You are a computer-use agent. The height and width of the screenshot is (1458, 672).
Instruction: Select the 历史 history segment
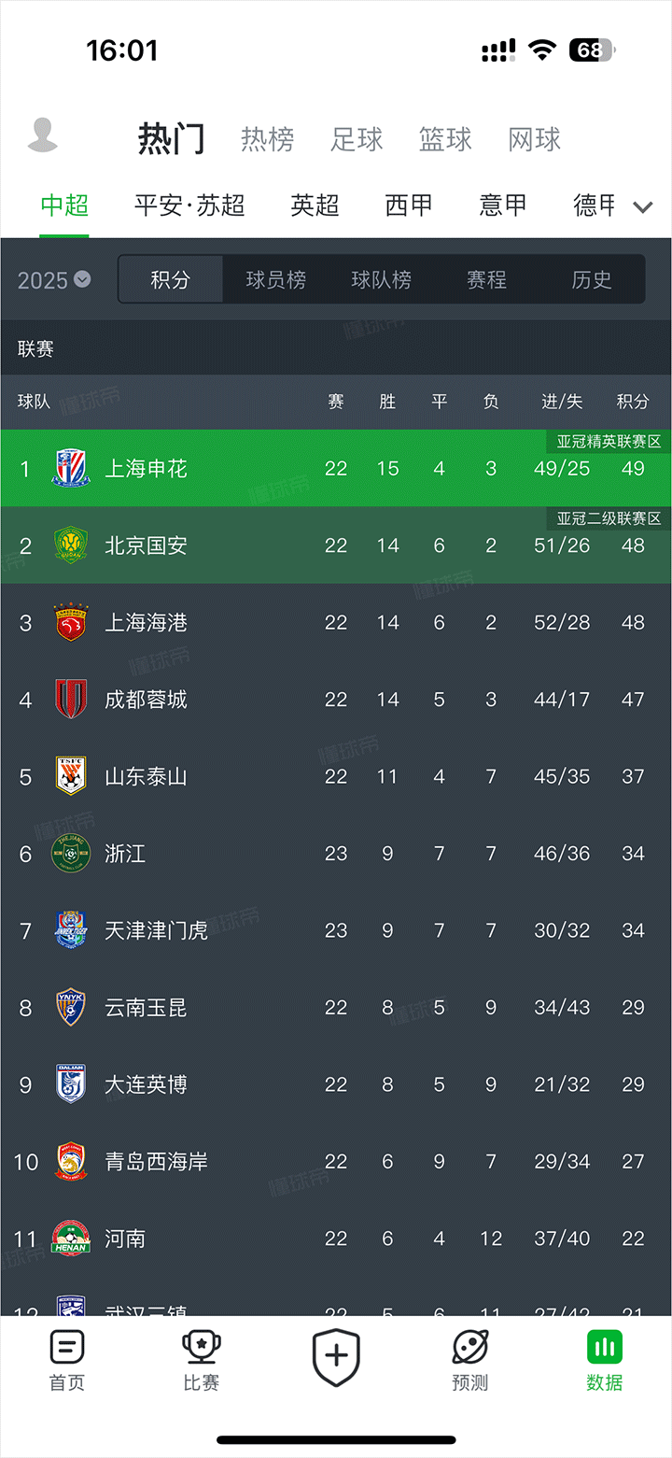click(592, 279)
